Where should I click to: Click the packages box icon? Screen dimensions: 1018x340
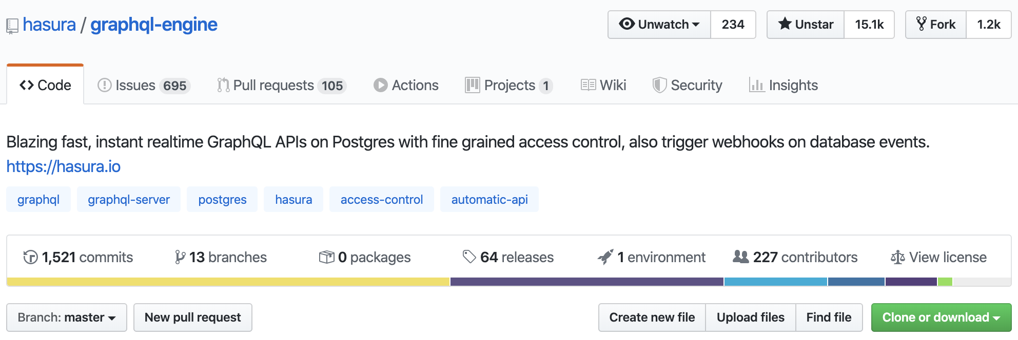coord(326,257)
